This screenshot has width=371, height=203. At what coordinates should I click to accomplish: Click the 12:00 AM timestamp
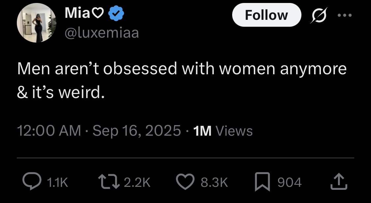pos(49,131)
